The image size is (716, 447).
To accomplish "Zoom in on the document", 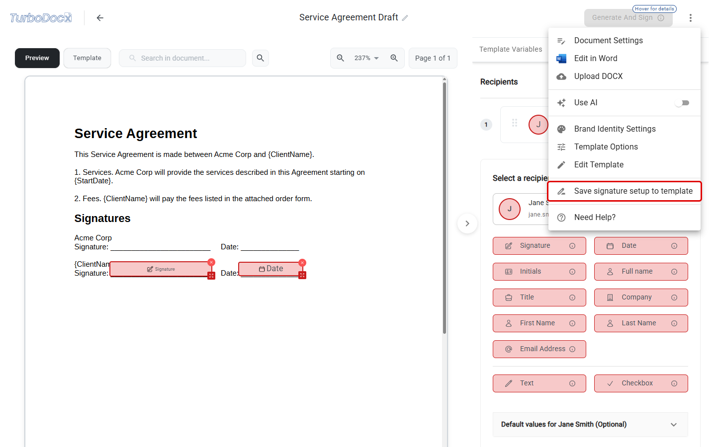I will (394, 58).
